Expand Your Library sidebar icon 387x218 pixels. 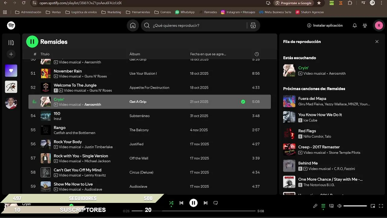click(x=11, y=43)
